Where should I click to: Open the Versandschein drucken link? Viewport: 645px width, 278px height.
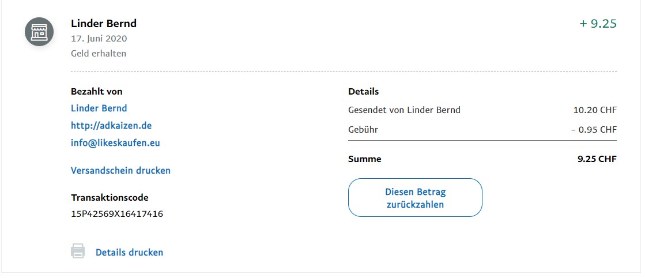(x=120, y=171)
